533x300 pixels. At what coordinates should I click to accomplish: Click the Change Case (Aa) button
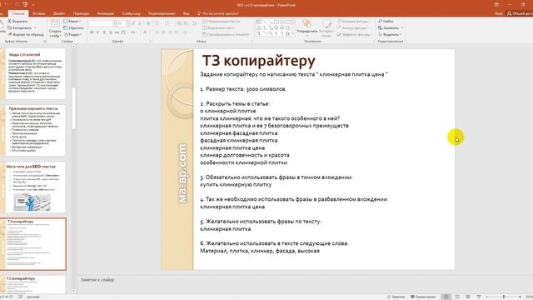coord(133,32)
